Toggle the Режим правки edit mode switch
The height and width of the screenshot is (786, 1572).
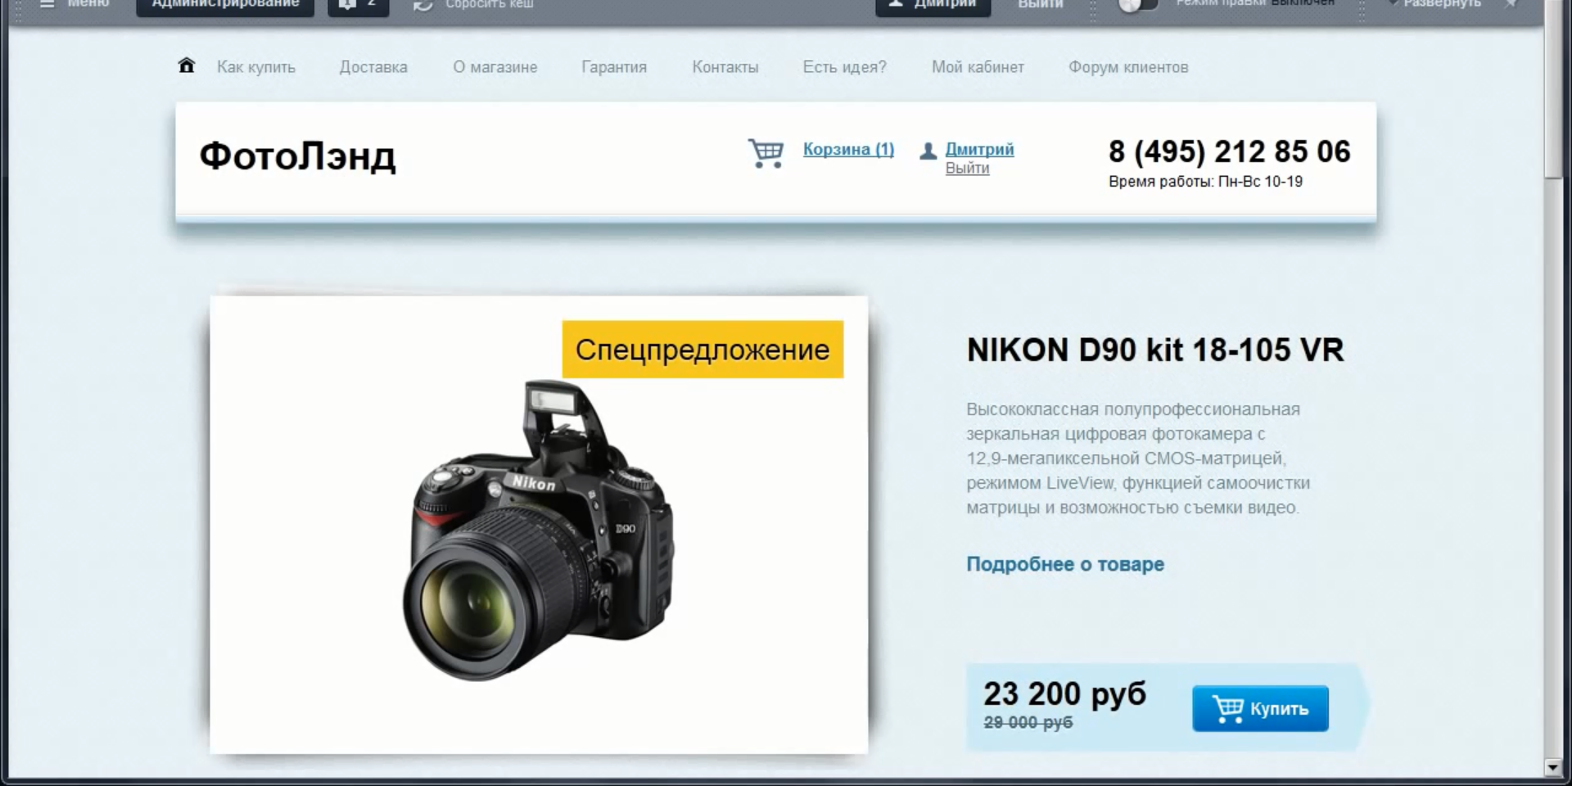pos(1137,5)
